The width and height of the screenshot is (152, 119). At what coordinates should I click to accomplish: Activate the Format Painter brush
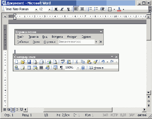pyautogui.click(x=95, y=62)
